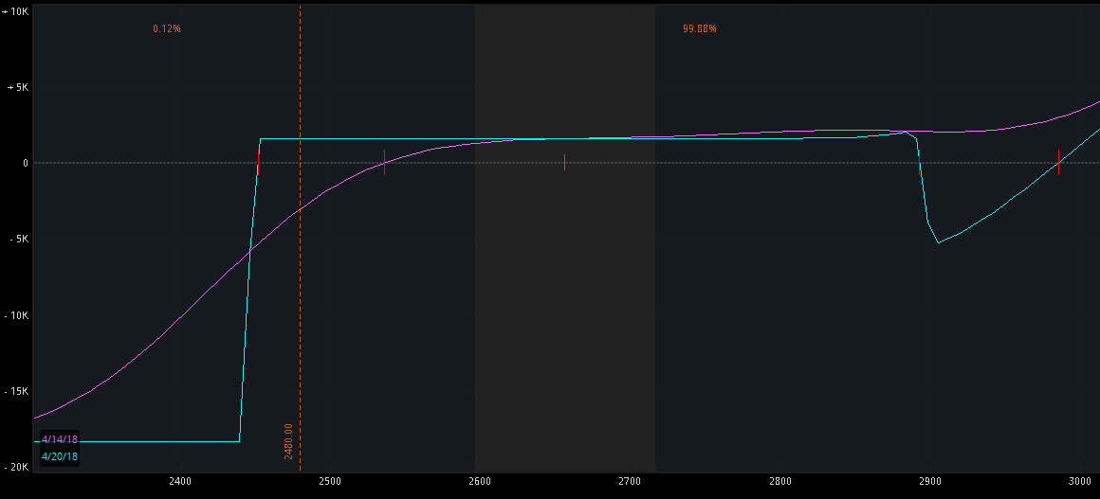
Task: Click the 2900 price axis label
Action: click(x=930, y=482)
